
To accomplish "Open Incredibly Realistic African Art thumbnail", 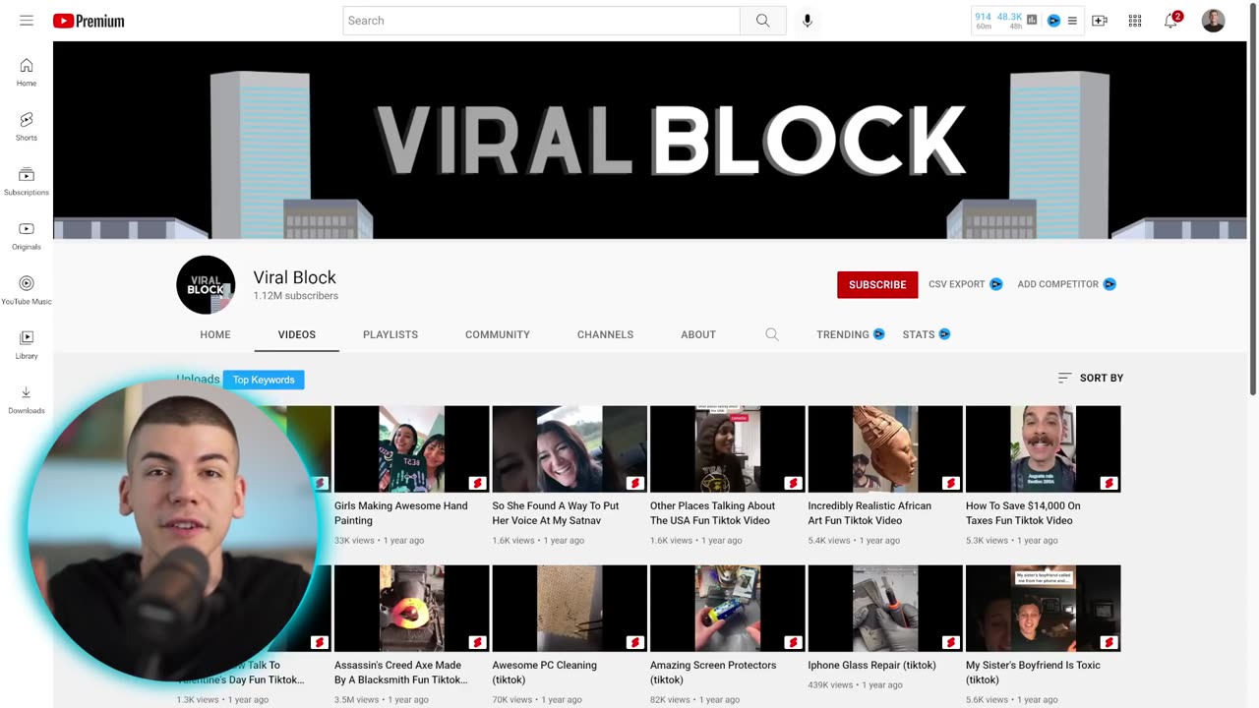I will click(885, 449).
